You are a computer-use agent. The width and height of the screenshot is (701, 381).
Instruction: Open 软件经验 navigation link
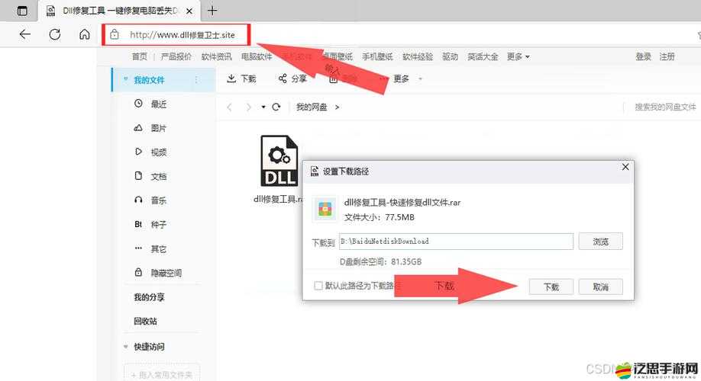(x=418, y=56)
